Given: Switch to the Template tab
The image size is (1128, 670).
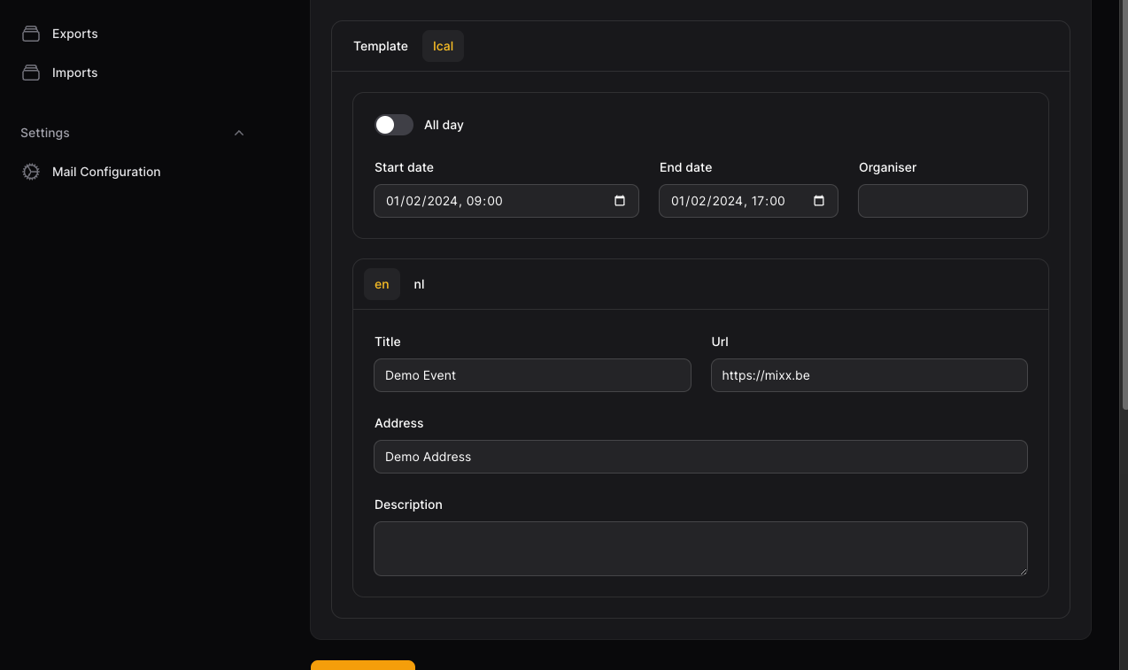Looking at the screenshot, I should (381, 46).
